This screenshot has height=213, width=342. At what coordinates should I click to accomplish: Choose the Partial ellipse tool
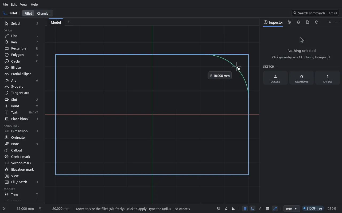[x=21, y=74]
